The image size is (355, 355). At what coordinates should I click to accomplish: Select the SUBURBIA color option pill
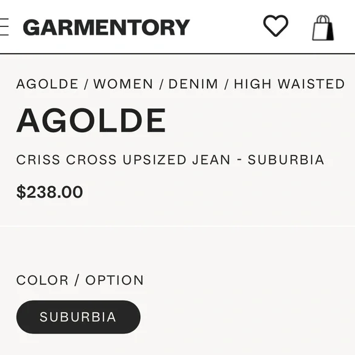tap(78, 317)
